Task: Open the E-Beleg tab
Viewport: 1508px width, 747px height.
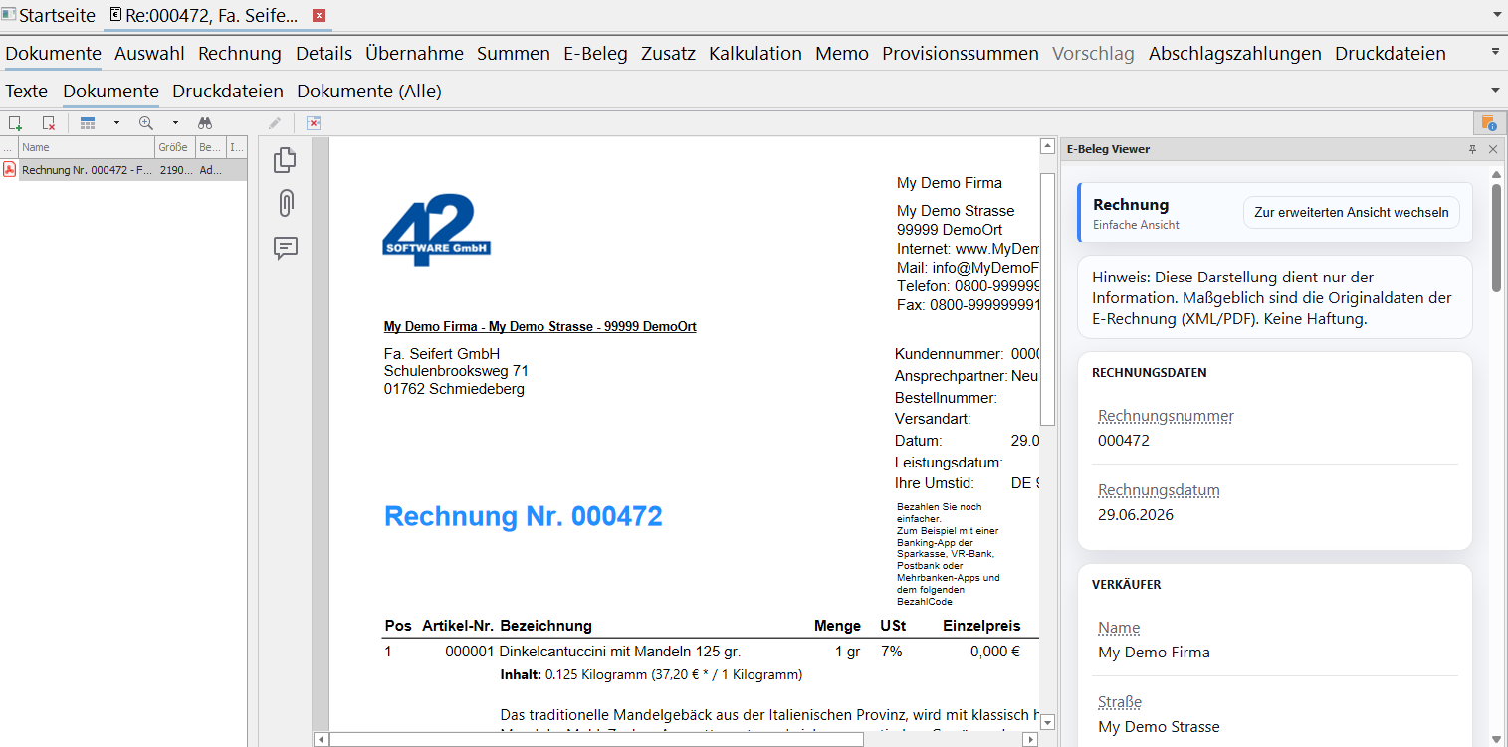Action: pos(595,54)
